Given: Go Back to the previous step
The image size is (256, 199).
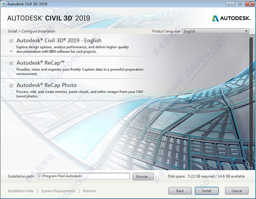Looking at the screenshot, I should coord(180,191).
